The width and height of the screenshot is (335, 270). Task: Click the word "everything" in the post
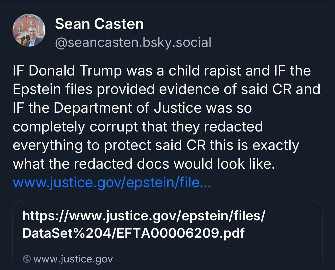tap(47, 145)
